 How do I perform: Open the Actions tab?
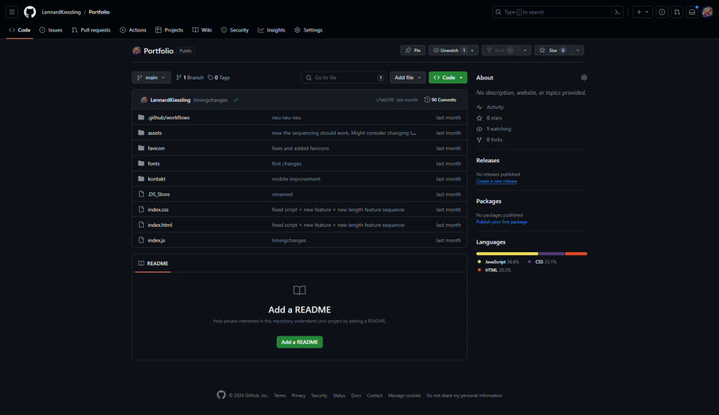133,29
